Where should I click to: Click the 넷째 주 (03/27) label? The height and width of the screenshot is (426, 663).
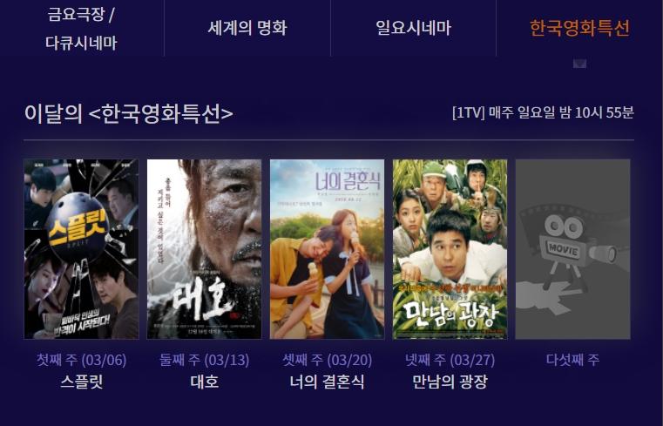[450, 360]
